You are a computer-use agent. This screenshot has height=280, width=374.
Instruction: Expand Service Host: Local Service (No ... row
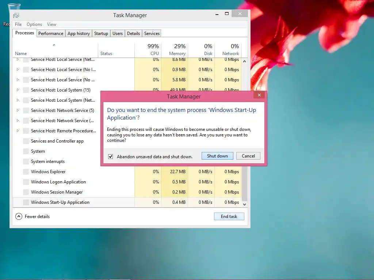point(18,80)
